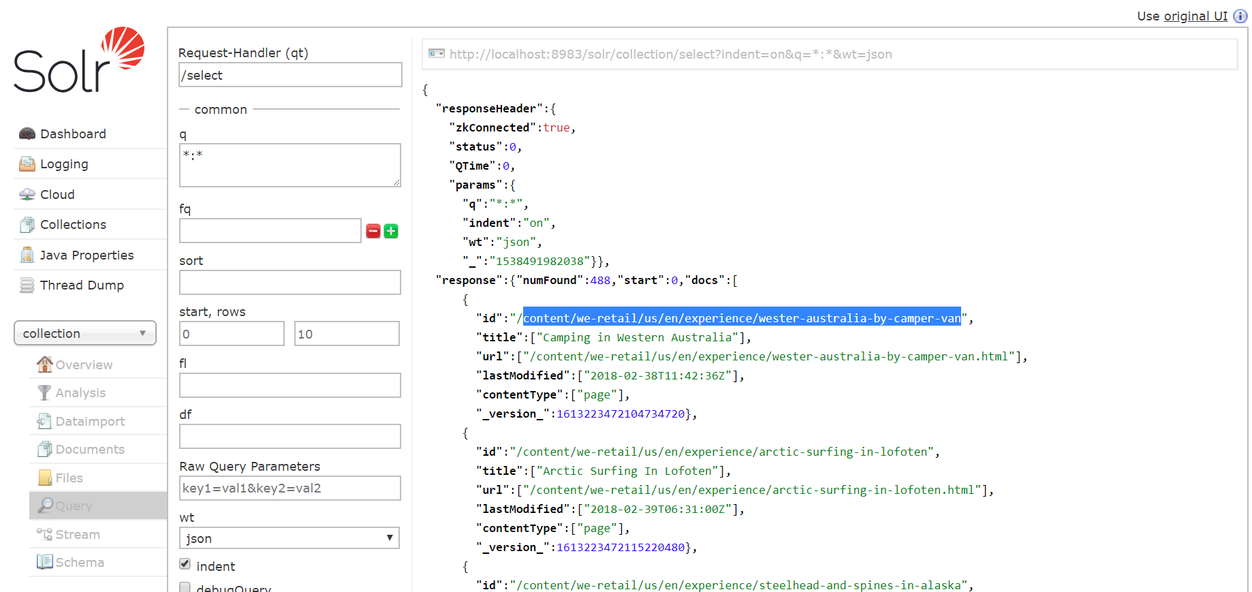Image resolution: width=1252 pixels, height=592 pixels.
Task: Uncheck the indent checkbox
Action: [x=185, y=564]
